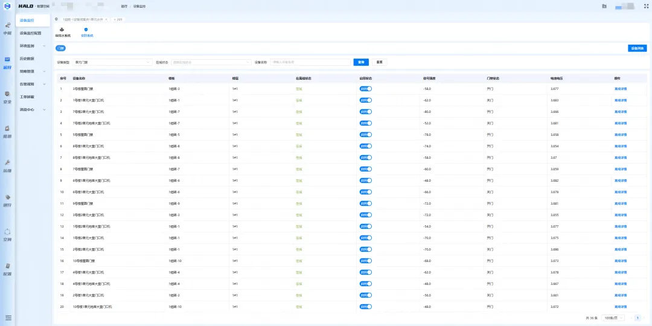Open the 设备监控配置 menu item

click(x=31, y=33)
